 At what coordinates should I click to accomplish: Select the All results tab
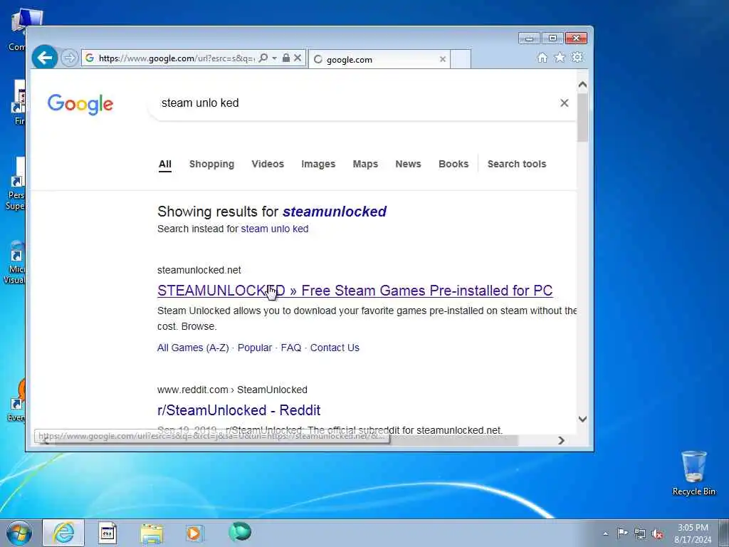[x=165, y=165]
